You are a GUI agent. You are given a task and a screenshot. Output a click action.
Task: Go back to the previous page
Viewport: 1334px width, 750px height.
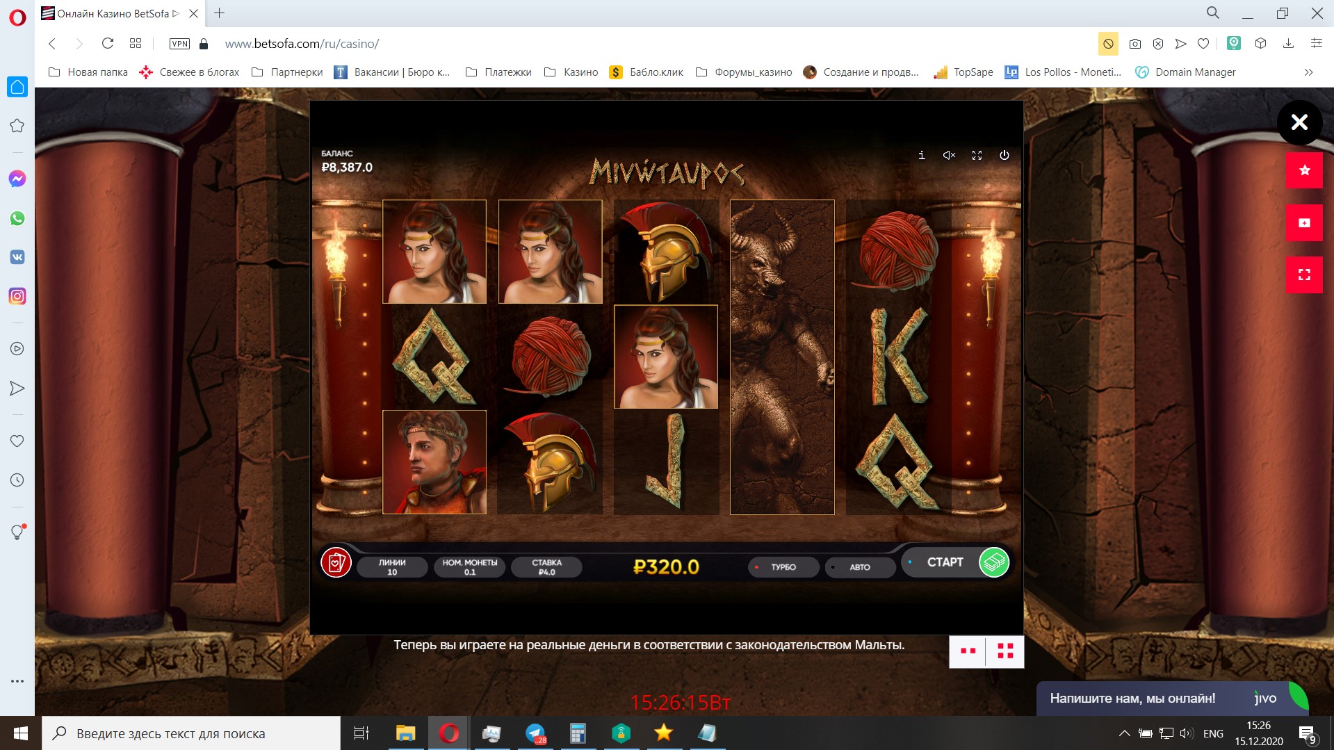(52, 44)
